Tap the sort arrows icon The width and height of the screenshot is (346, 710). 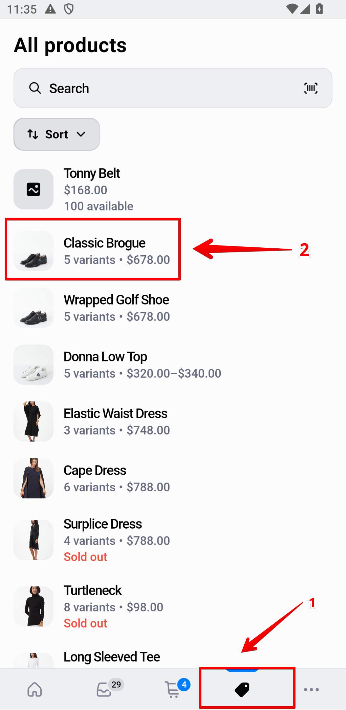click(33, 134)
